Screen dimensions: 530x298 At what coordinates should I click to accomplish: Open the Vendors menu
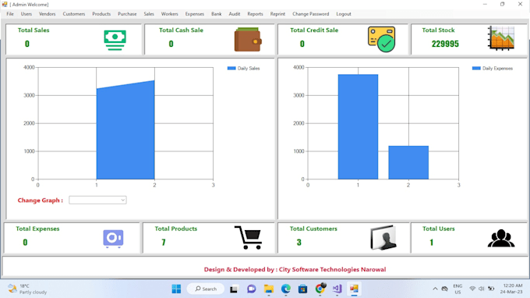47,14
